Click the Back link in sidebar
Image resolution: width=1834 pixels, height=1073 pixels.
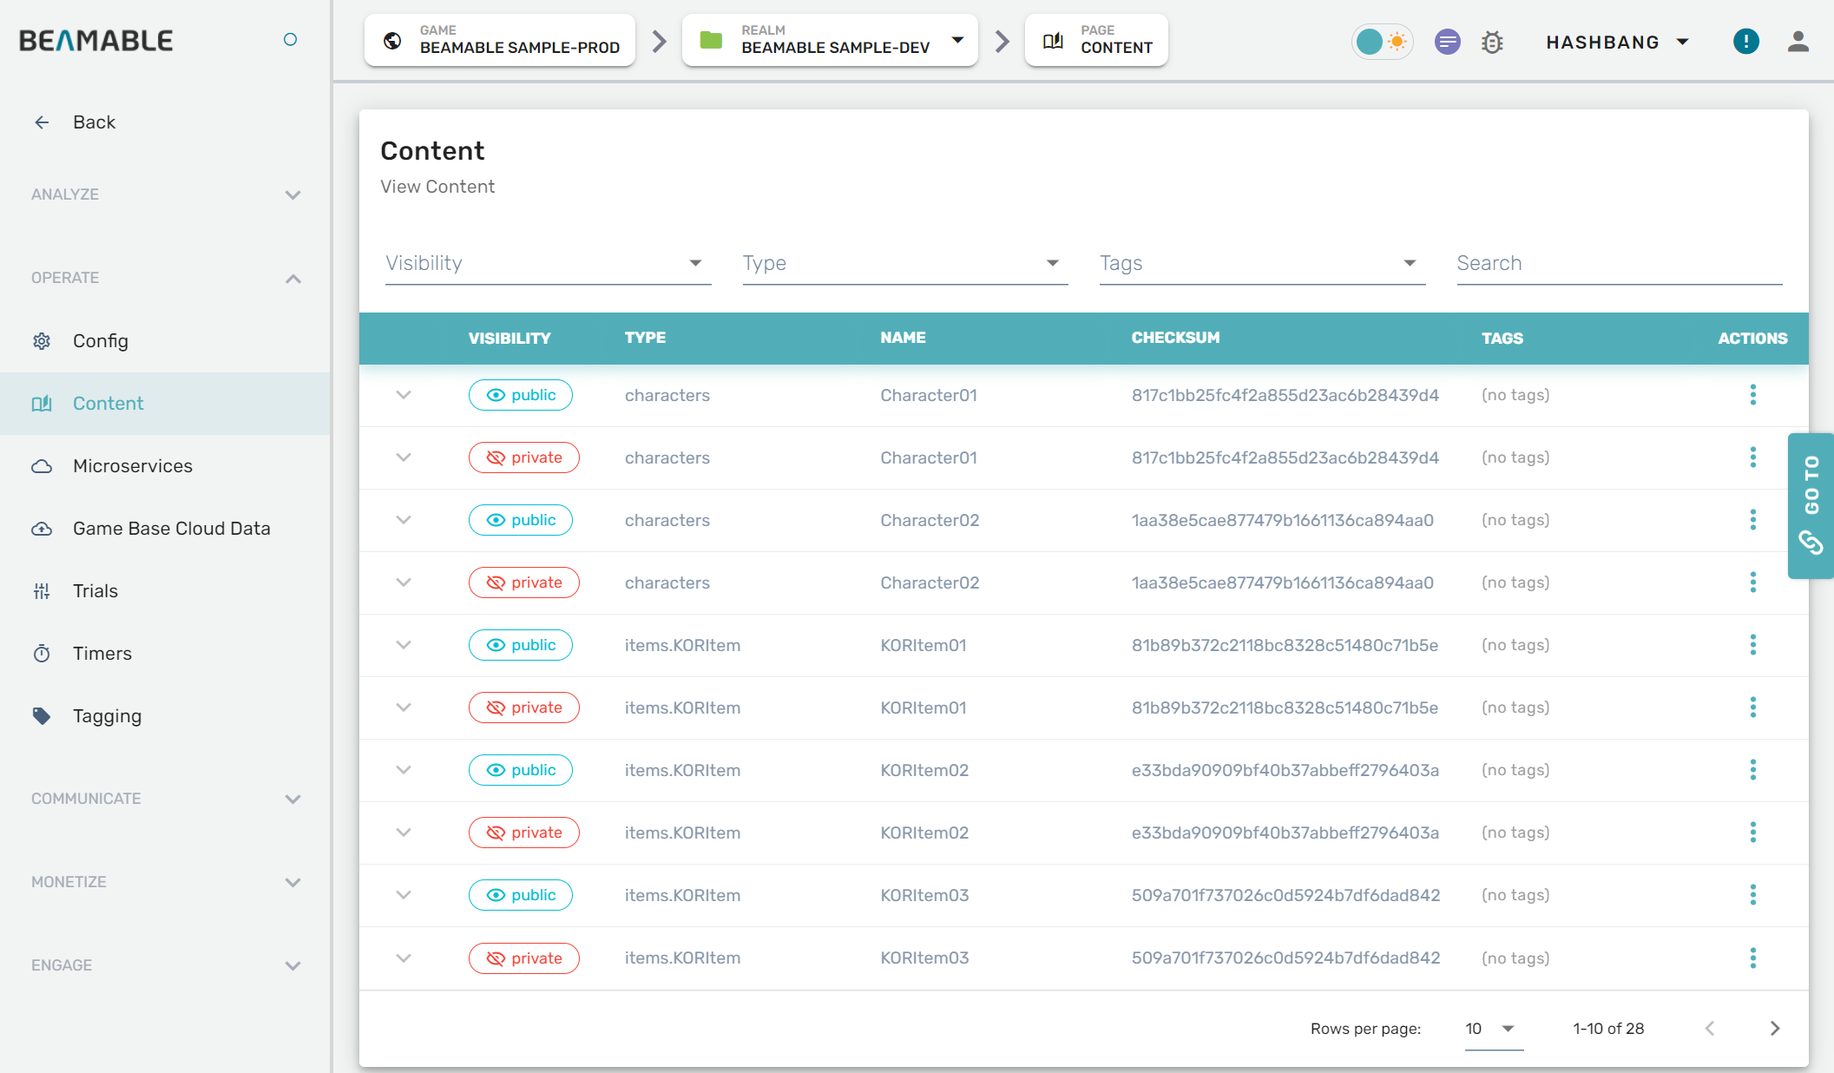(x=93, y=122)
